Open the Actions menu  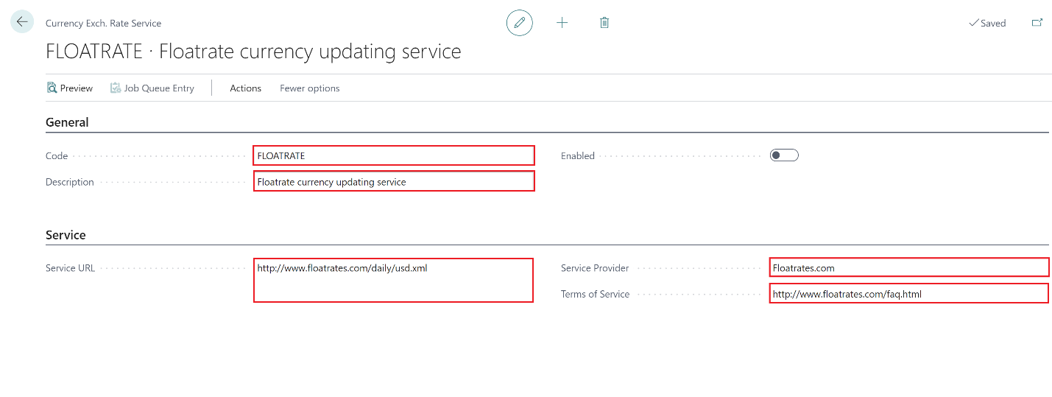(x=245, y=88)
